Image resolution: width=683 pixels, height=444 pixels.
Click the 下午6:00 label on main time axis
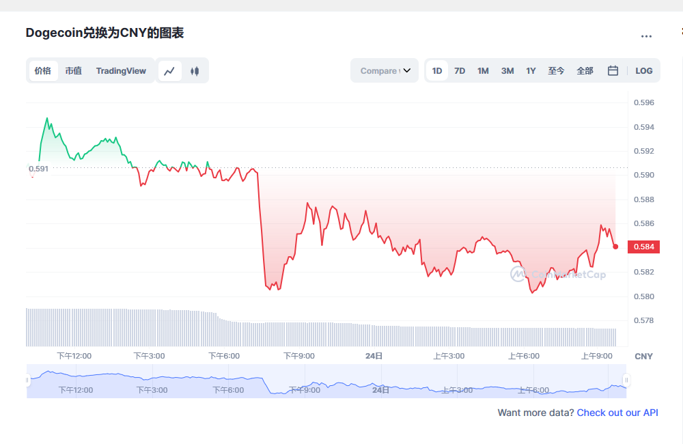(x=224, y=356)
